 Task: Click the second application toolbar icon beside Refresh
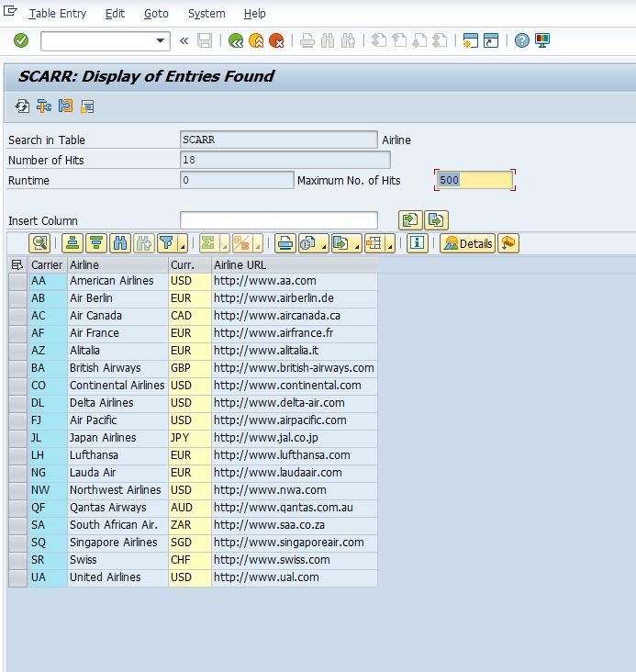pos(44,106)
